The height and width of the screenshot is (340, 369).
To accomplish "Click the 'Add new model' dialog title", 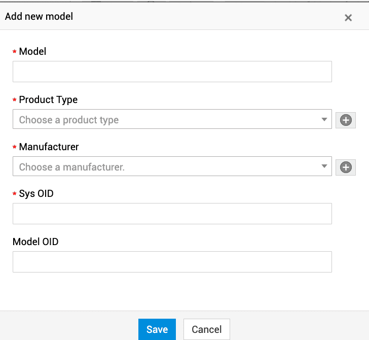I will coord(39,17).
